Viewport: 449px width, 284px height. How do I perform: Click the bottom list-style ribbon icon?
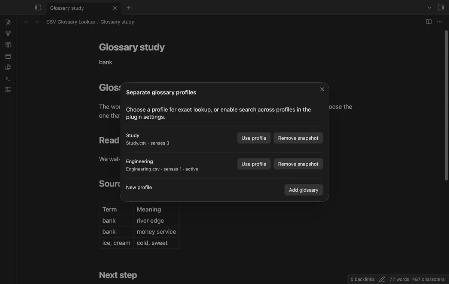coord(8,90)
